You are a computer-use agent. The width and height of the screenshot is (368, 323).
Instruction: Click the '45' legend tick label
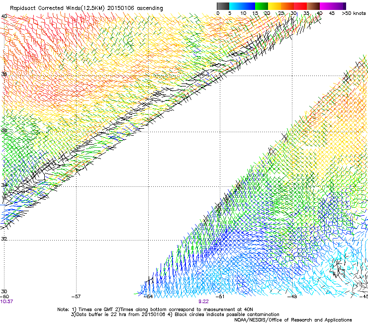332,13
